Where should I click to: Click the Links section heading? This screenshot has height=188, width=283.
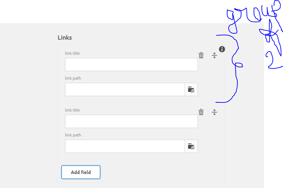[x=65, y=38]
